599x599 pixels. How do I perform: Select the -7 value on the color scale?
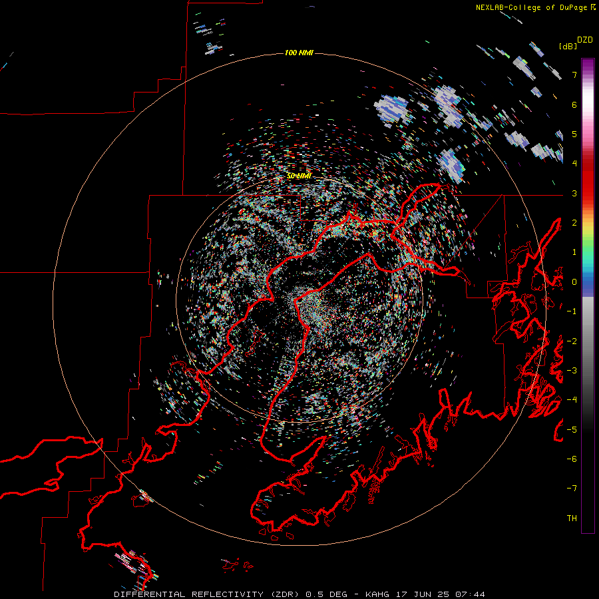click(572, 489)
